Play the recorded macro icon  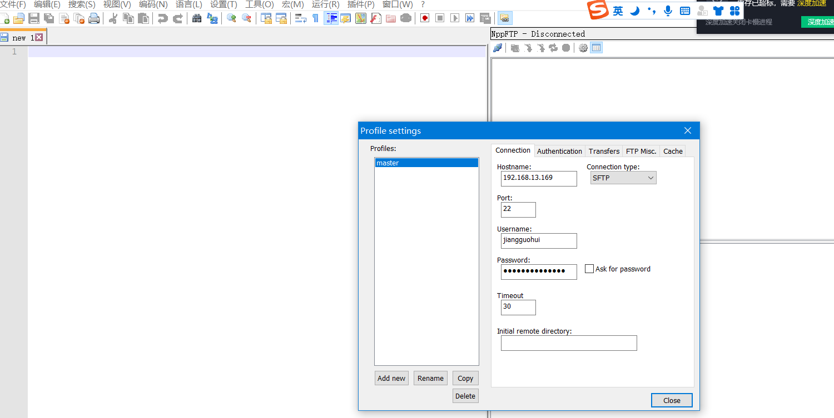coord(455,18)
